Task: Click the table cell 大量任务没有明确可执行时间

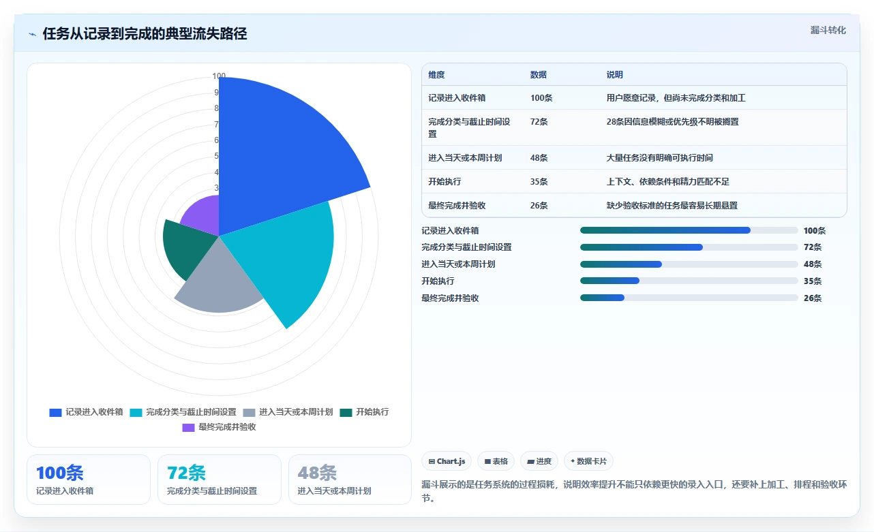Action: point(660,158)
